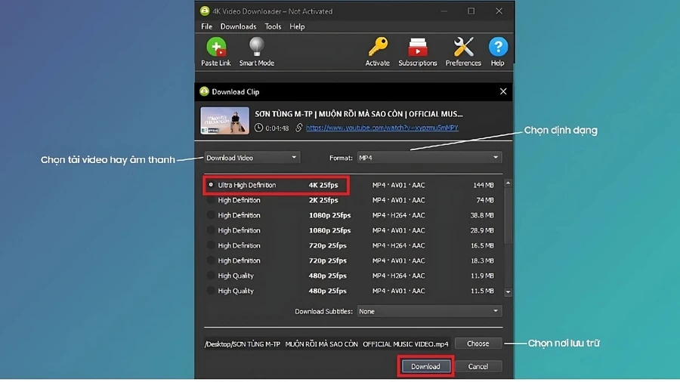Viewport: 680px width, 382px height.
Task: Open Preferences tools icon
Action: [463, 47]
